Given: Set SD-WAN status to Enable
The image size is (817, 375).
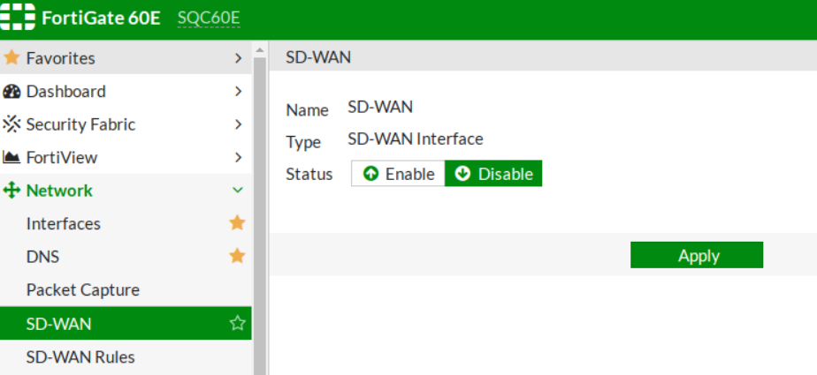Looking at the screenshot, I should tap(399, 174).
